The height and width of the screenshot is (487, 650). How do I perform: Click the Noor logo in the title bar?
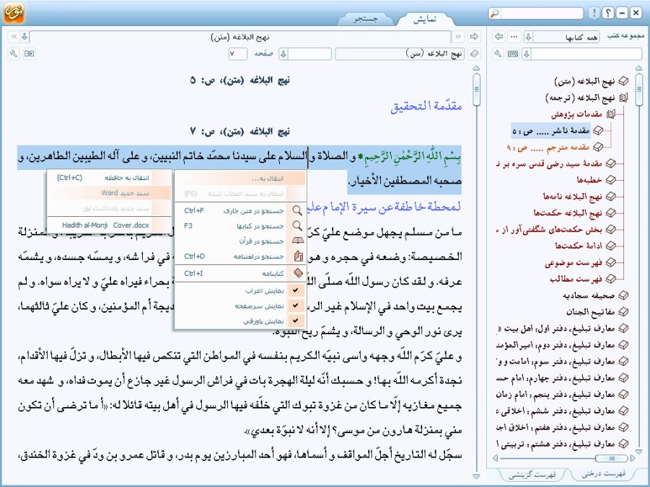tap(14, 12)
